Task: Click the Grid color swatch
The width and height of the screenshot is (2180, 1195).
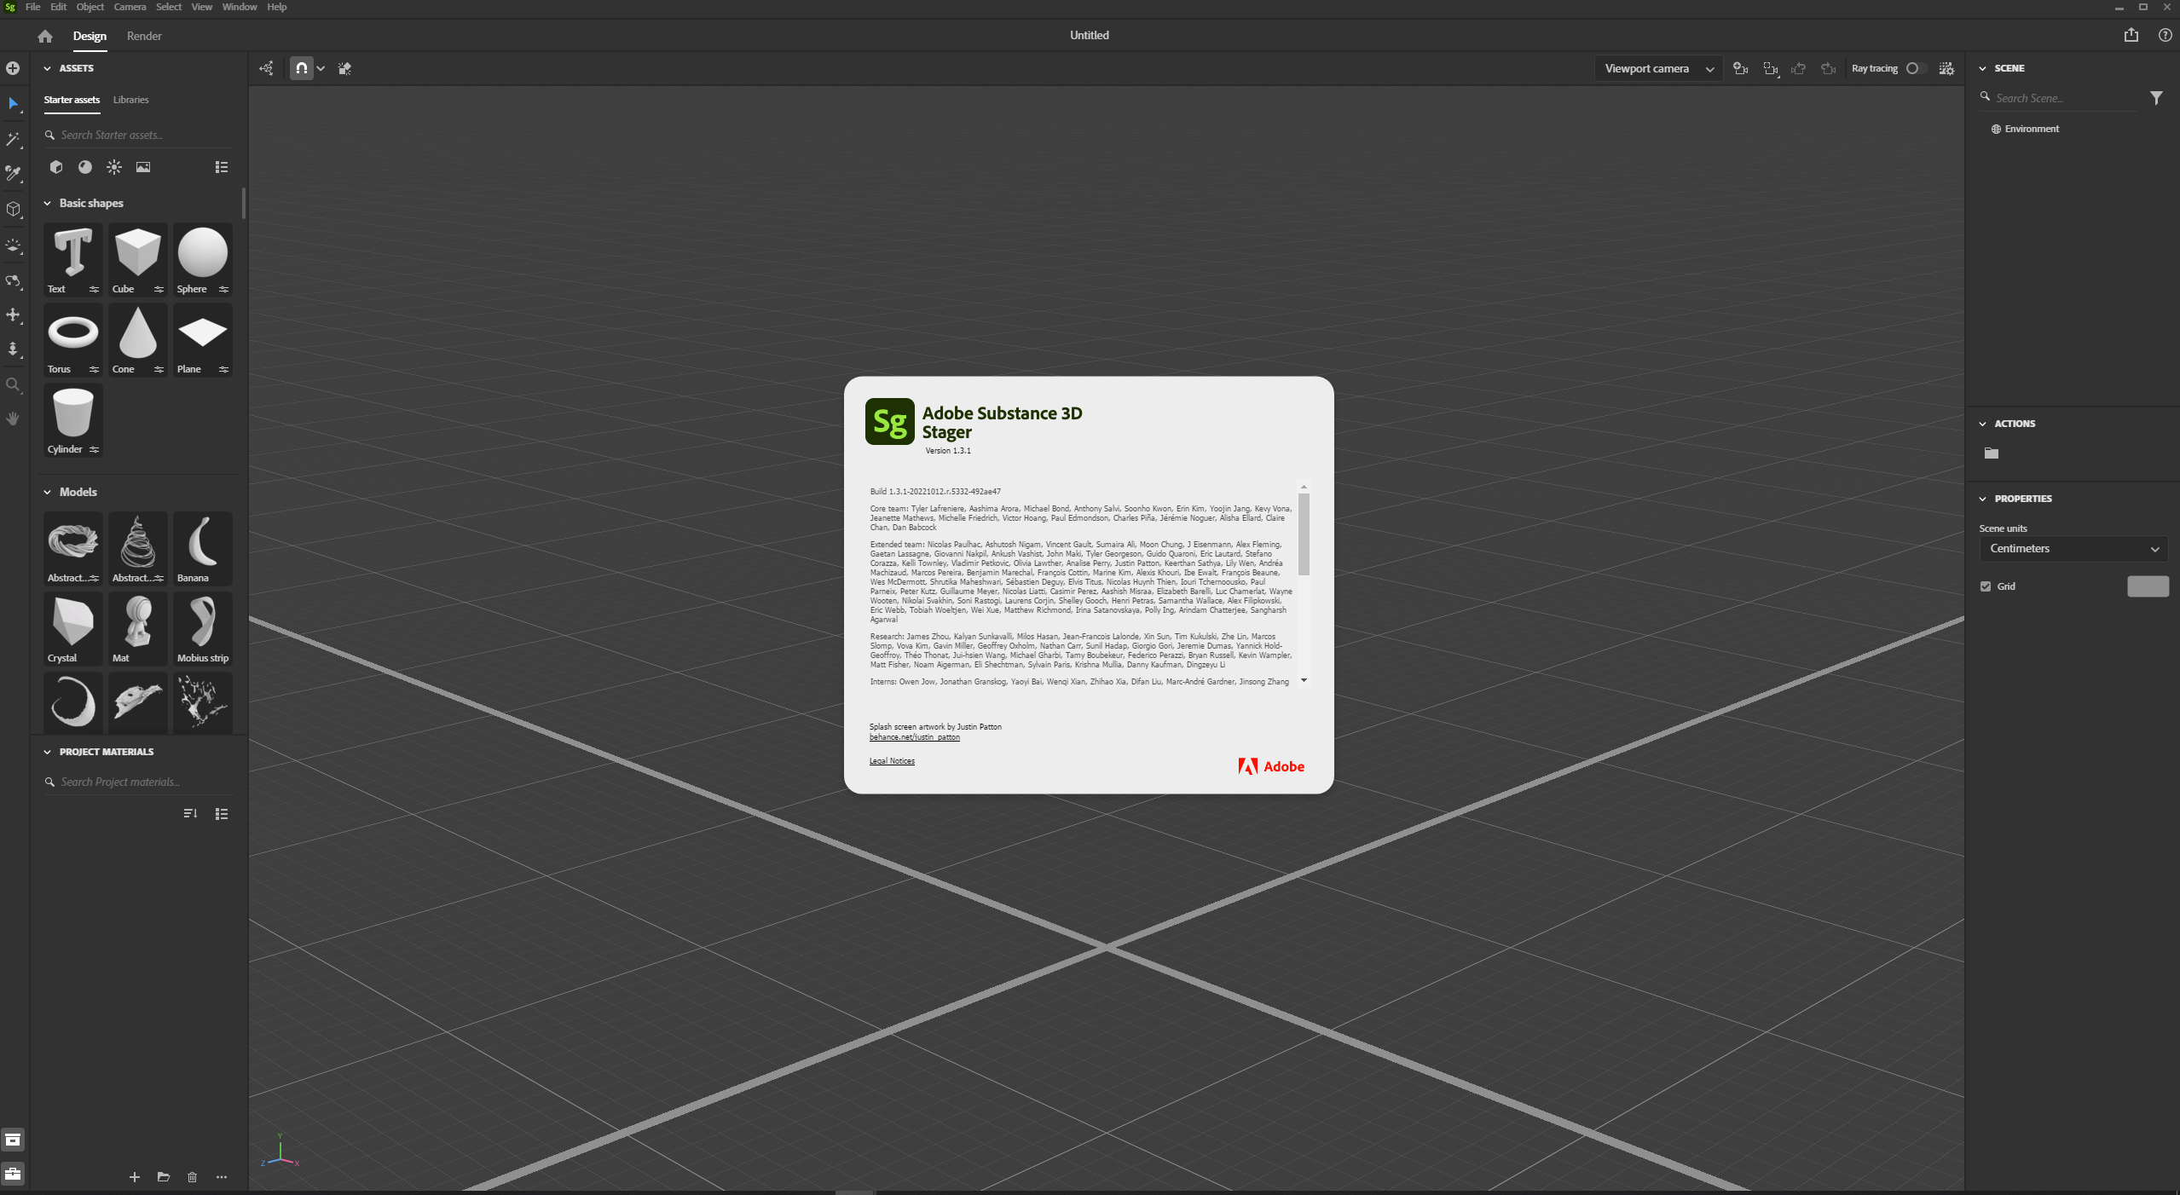Action: [2147, 586]
